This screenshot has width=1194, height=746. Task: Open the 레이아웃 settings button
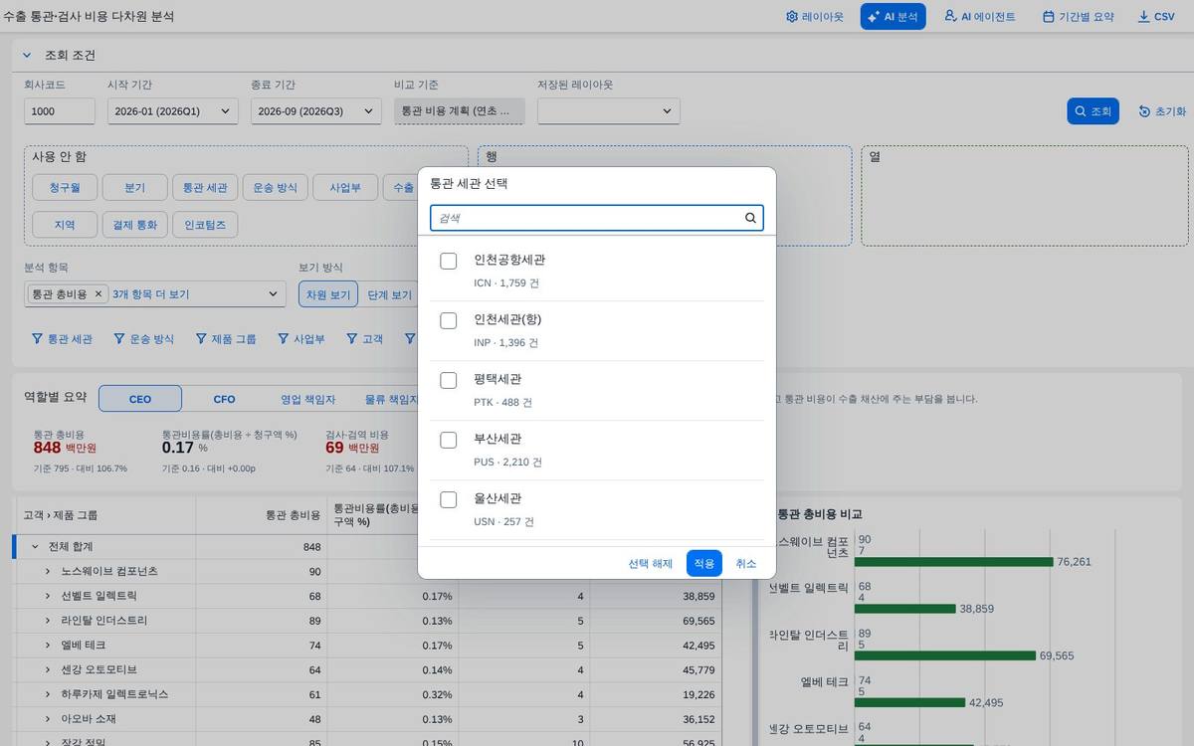pyautogui.click(x=814, y=17)
